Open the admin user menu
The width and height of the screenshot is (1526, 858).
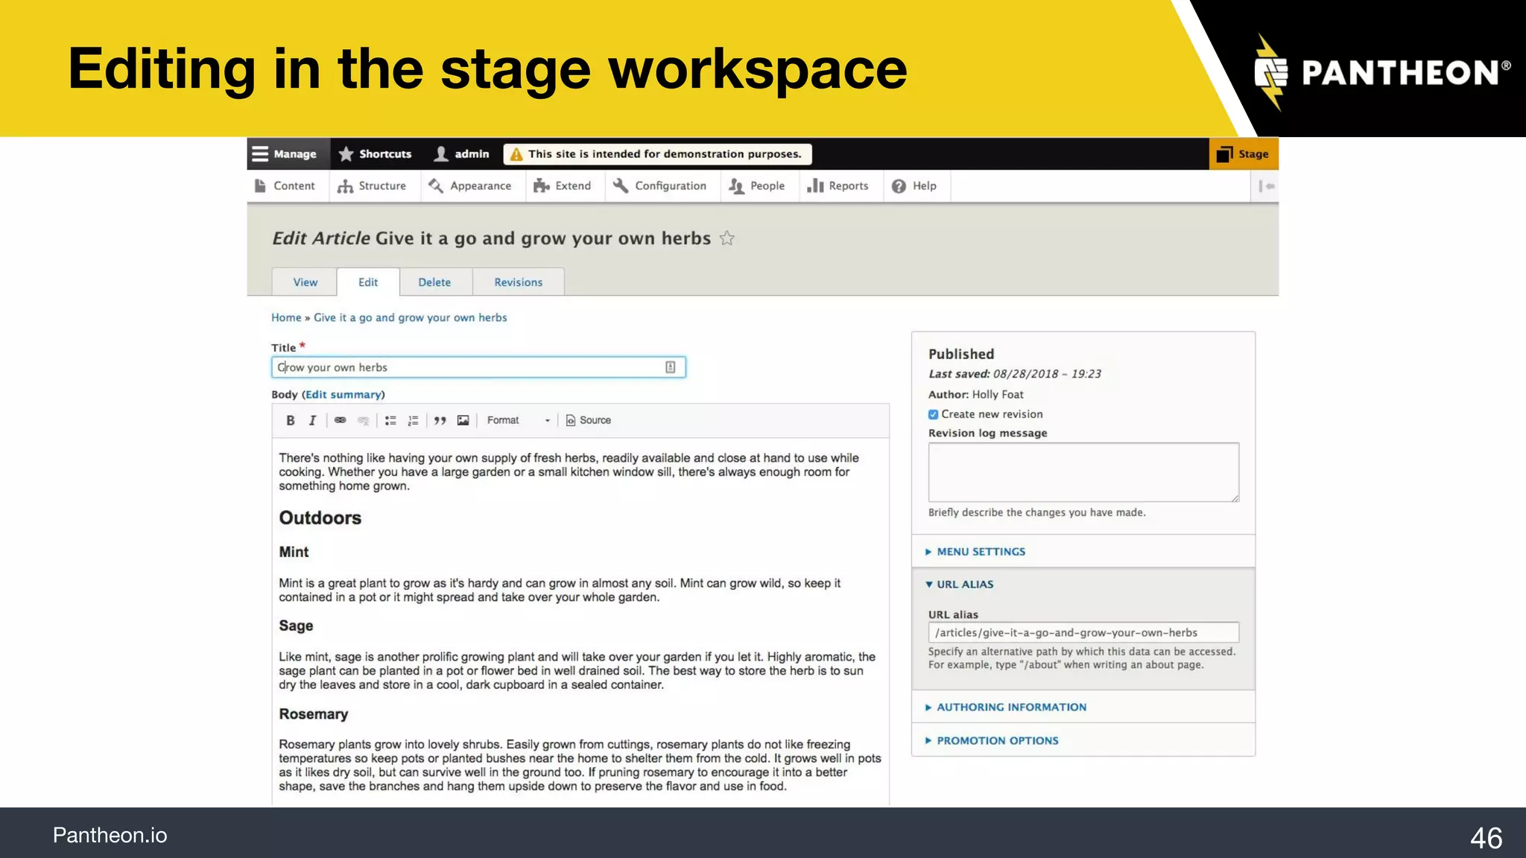click(462, 153)
